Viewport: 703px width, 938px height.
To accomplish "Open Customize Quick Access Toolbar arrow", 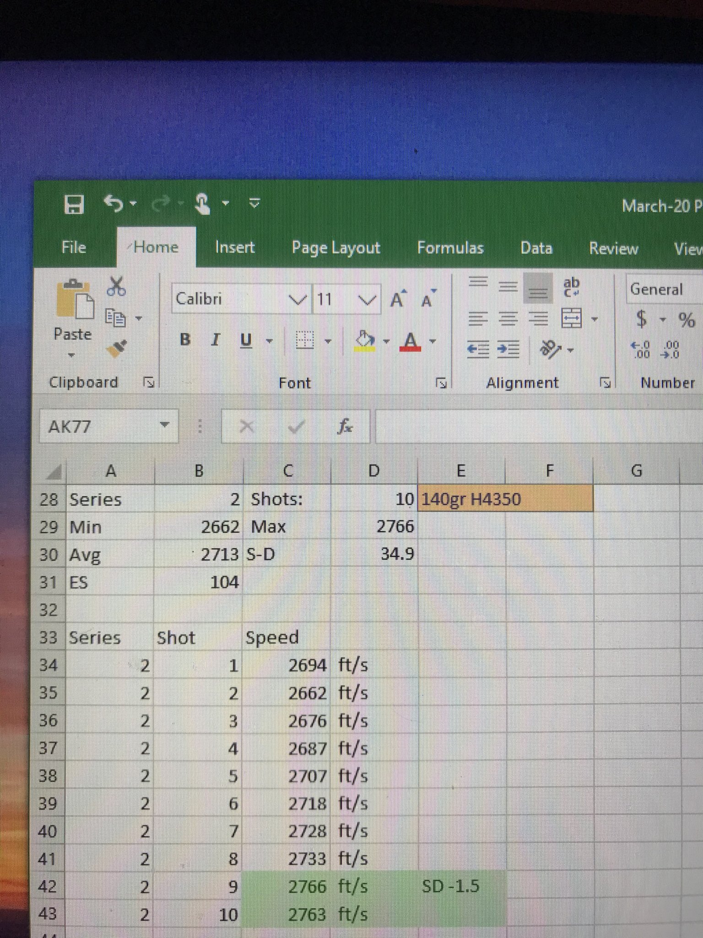I will (x=255, y=202).
